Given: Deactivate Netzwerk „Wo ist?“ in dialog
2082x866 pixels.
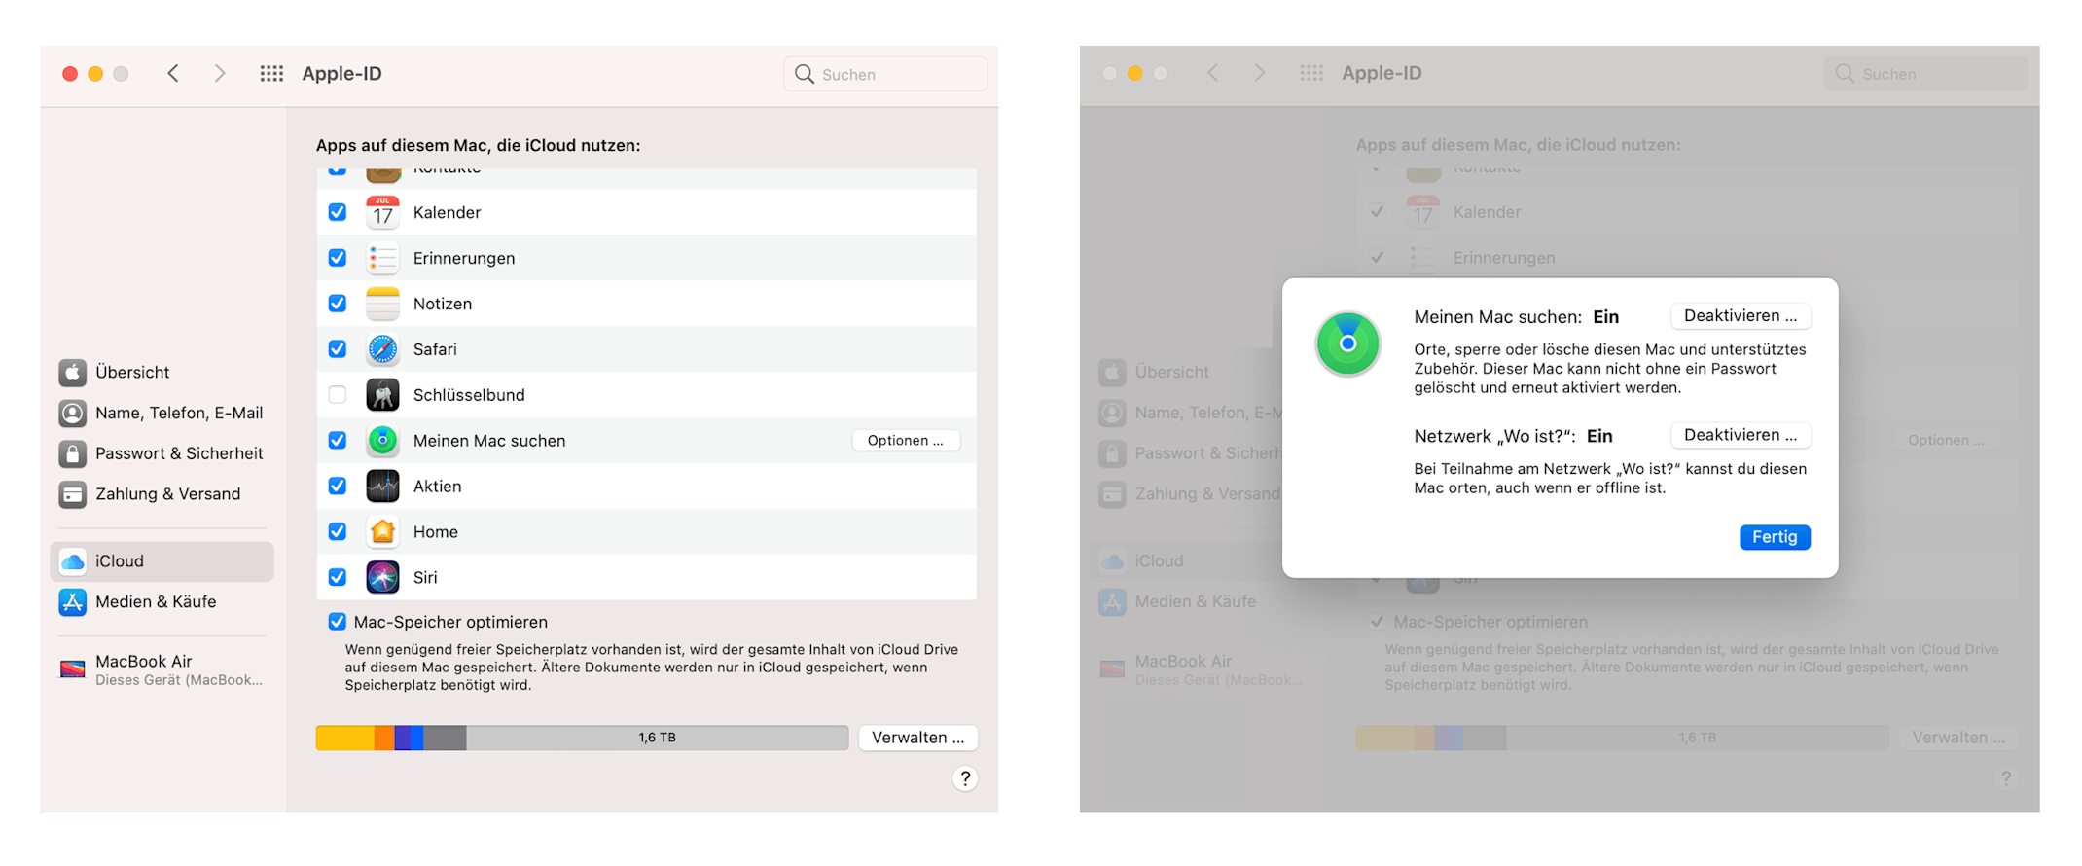Looking at the screenshot, I should [1741, 435].
